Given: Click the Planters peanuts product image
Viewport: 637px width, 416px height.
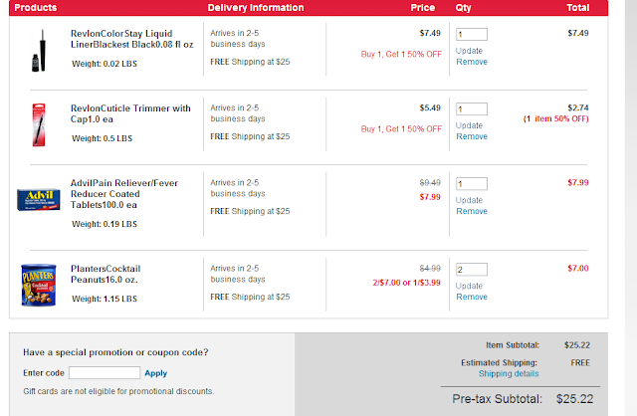Looking at the screenshot, I should point(39,285).
